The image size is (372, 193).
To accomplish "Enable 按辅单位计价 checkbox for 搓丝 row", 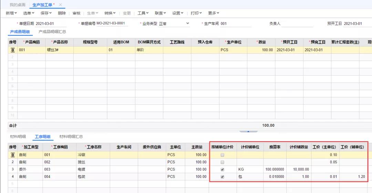I will 222,162.
